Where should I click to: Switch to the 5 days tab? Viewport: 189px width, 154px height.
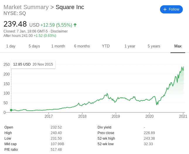34,46
